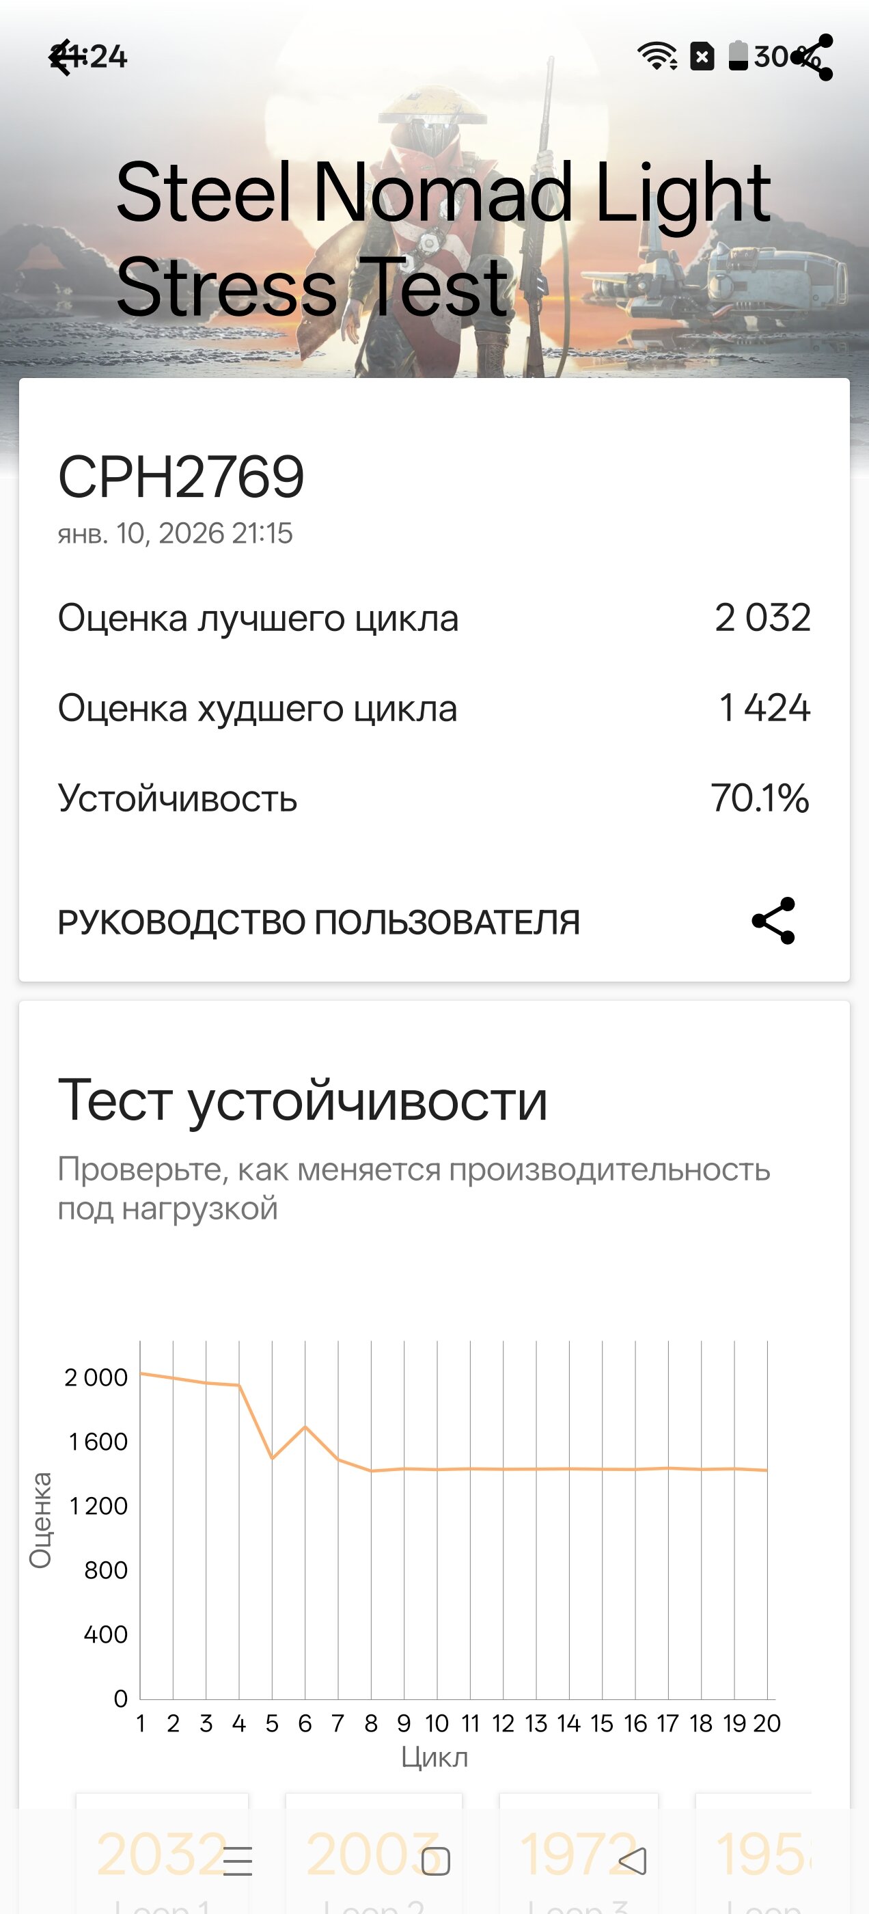The height and width of the screenshot is (1914, 869).
Task: Tap the Wi-Fi status icon
Action: (x=657, y=57)
